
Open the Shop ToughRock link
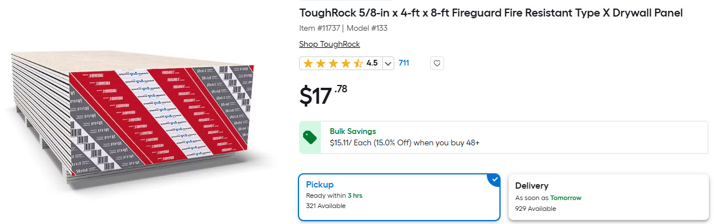(329, 44)
